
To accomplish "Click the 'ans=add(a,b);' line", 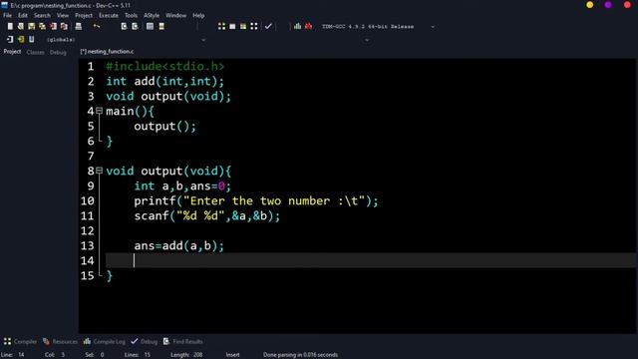I will coord(179,246).
